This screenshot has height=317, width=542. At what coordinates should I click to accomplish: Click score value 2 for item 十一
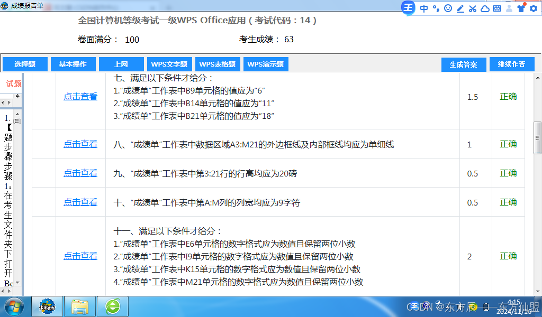(x=469, y=257)
